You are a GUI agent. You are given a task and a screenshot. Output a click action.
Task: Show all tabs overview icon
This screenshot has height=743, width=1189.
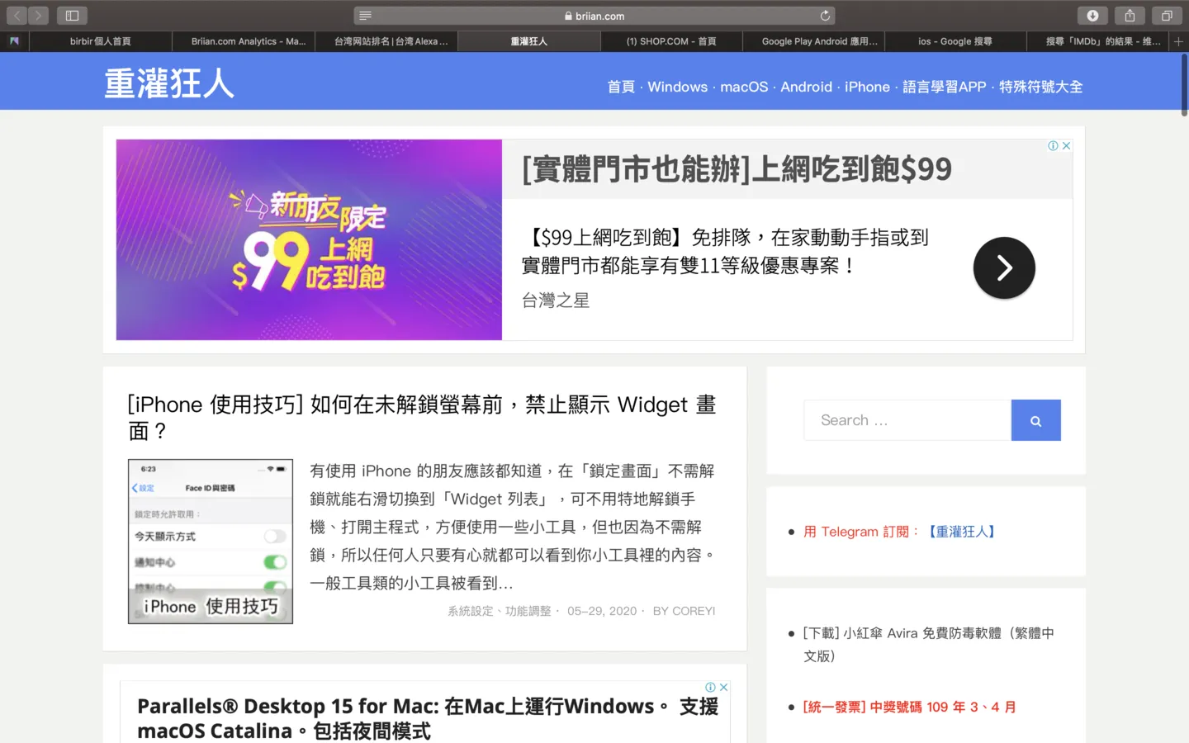[1167, 16]
